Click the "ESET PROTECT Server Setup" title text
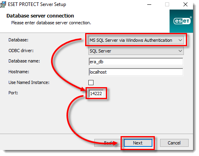The width and height of the screenshot is (199, 156). click(x=37, y=4)
